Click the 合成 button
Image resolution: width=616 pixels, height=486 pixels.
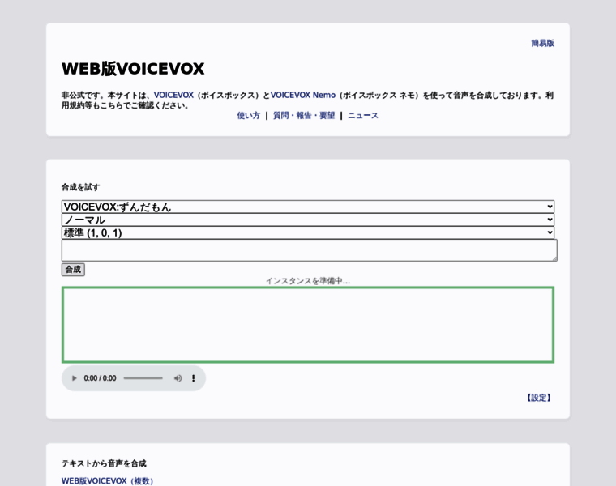pyautogui.click(x=73, y=270)
